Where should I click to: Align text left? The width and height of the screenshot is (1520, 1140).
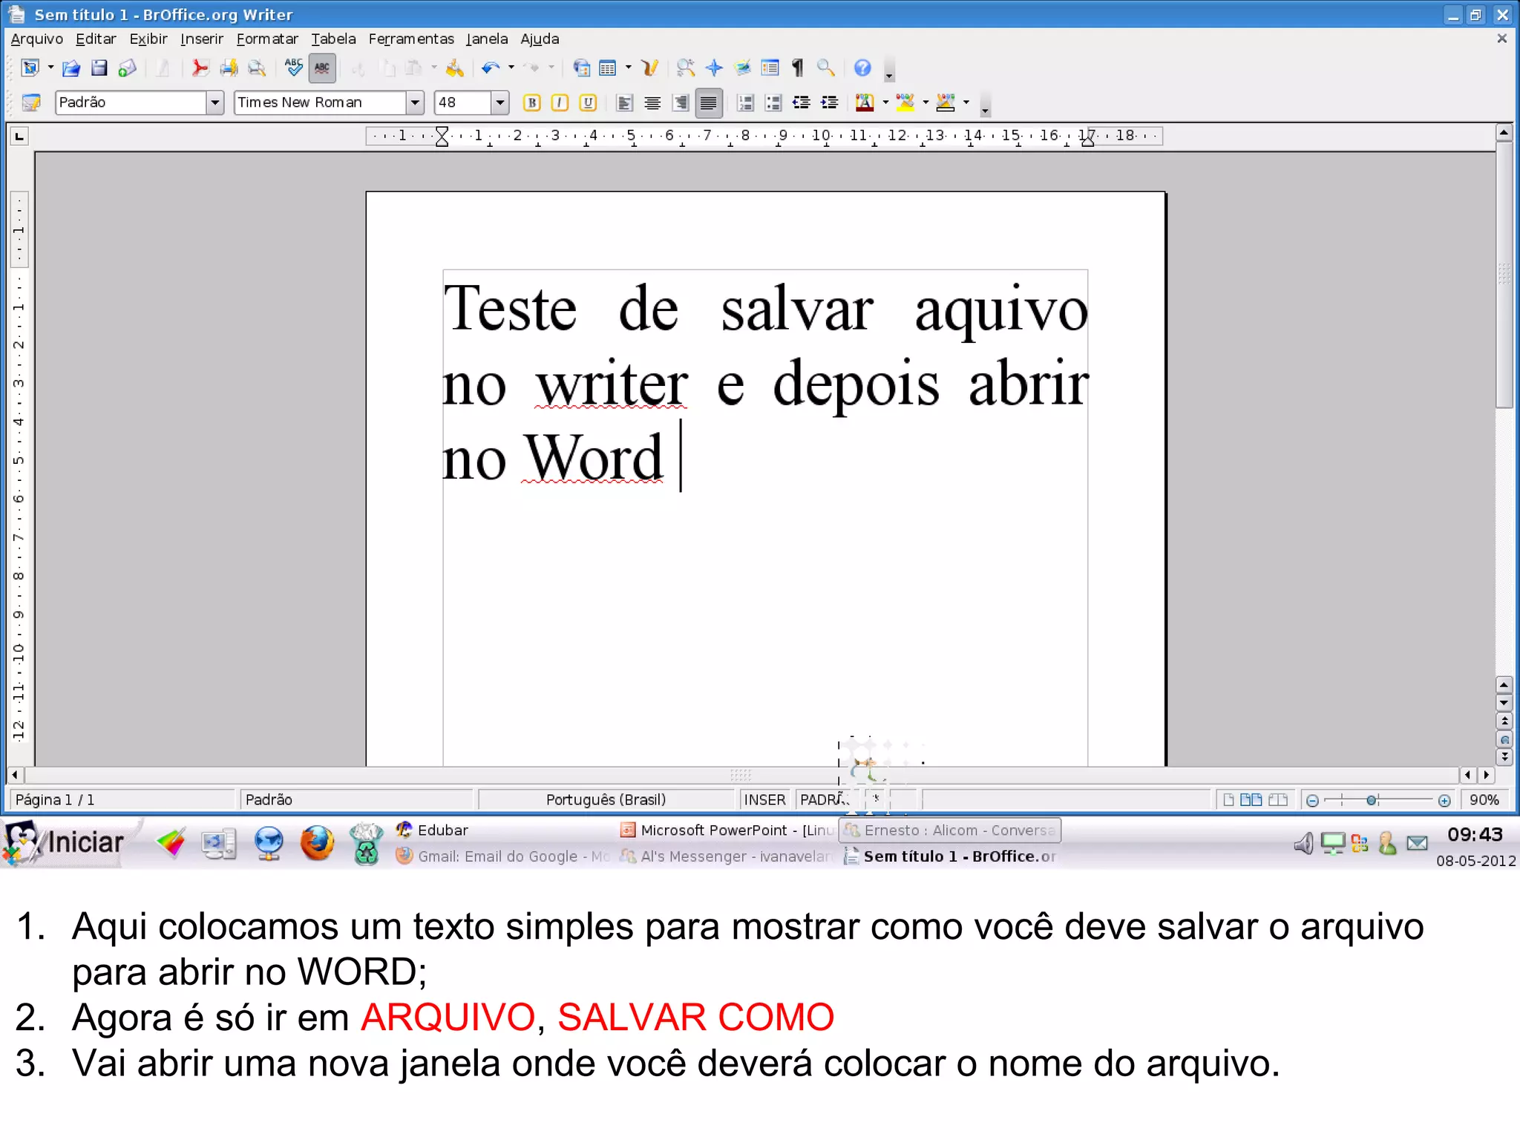(625, 102)
